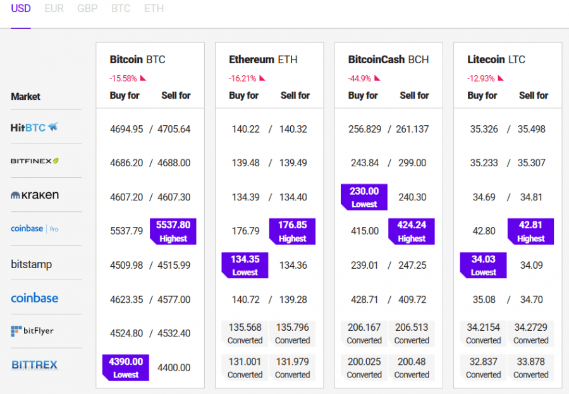This screenshot has width=569, height=394.
Task: Click the BitcoinCash down-trend arrow icon
Action: pyautogui.click(x=377, y=78)
